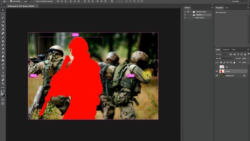Viewport: 250px width, 141px height.
Task: Select the Crop tool
Action: tap(3, 25)
